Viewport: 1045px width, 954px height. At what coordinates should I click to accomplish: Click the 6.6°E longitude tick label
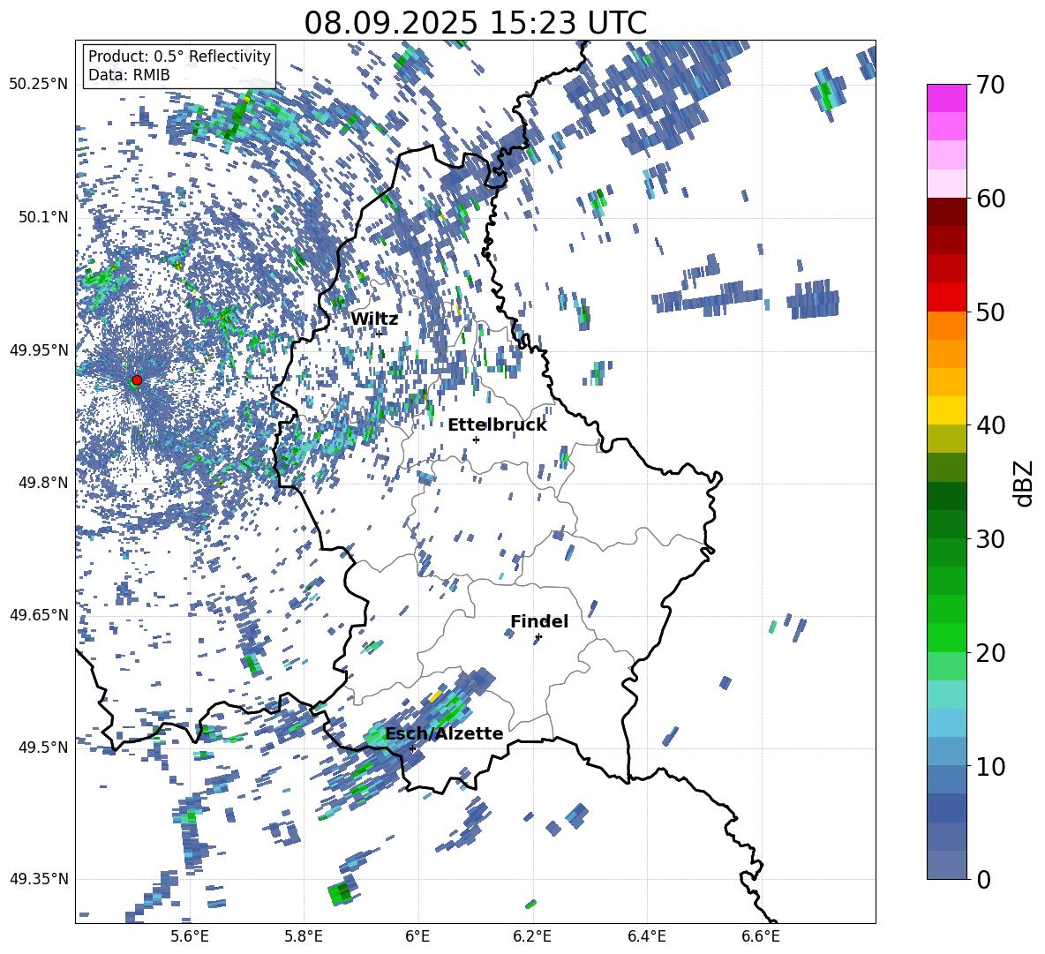pyautogui.click(x=761, y=936)
